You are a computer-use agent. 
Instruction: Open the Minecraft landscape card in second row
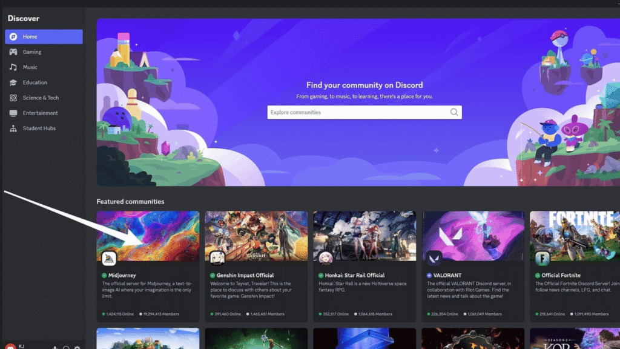coord(148,338)
